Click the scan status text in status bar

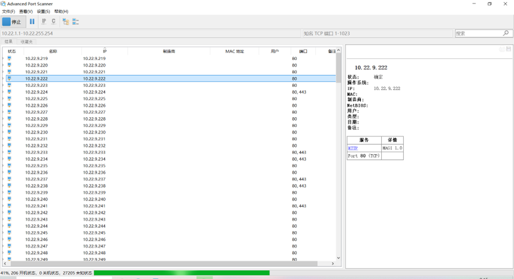pos(46,273)
